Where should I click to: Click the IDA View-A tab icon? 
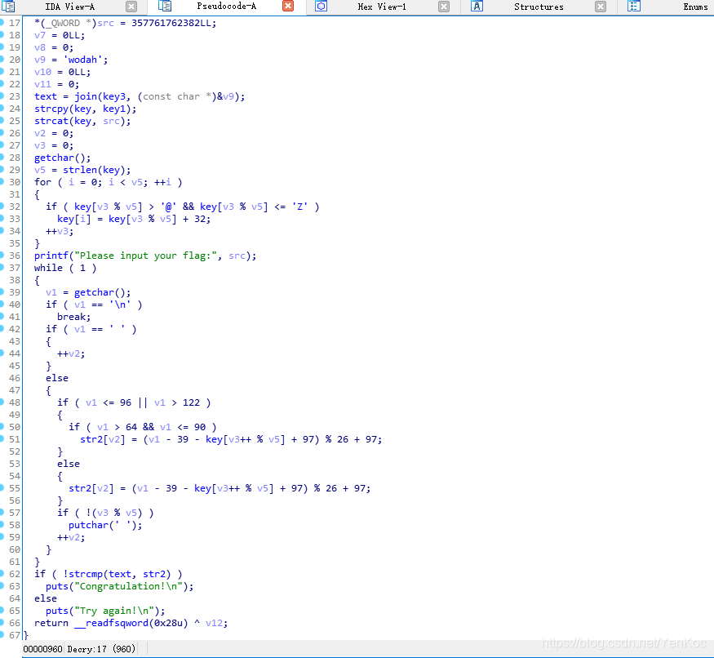click(x=9, y=7)
